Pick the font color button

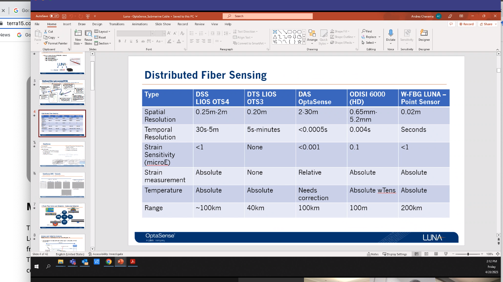(x=180, y=41)
